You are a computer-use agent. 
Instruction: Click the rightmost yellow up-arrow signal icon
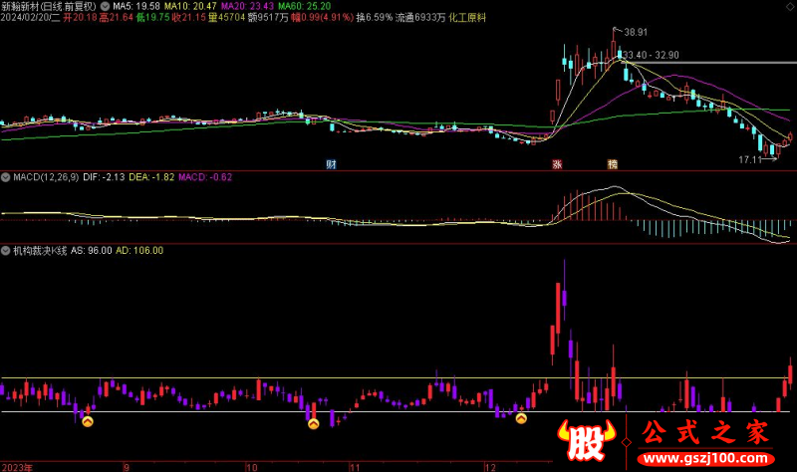click(520, 419)
